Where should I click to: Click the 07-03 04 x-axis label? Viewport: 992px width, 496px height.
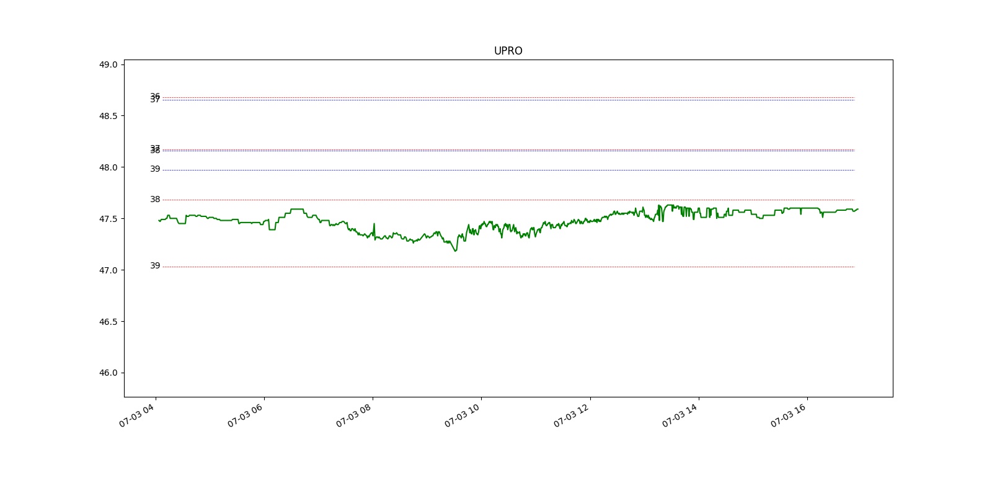(136, 415)
